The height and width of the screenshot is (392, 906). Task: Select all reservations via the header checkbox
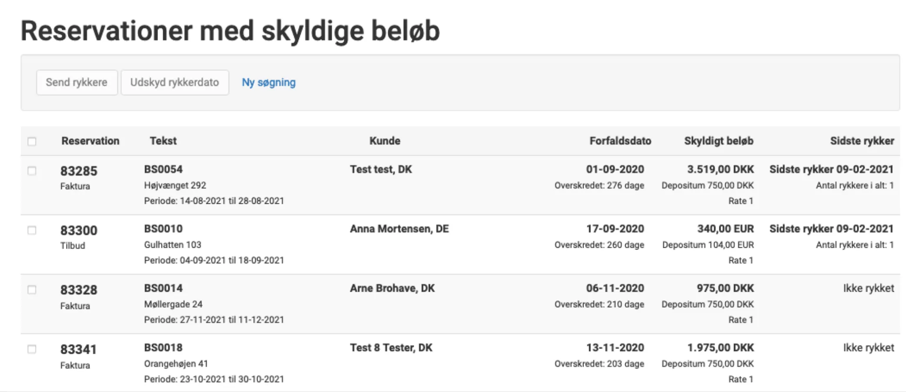click(32, 141)
